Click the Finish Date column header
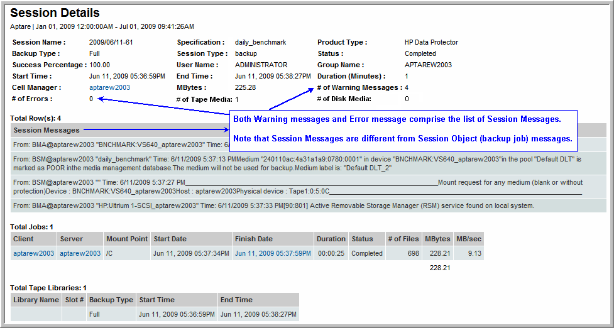Image resolution: width=614 pixels, height=328 pixels. pos(253,239)
